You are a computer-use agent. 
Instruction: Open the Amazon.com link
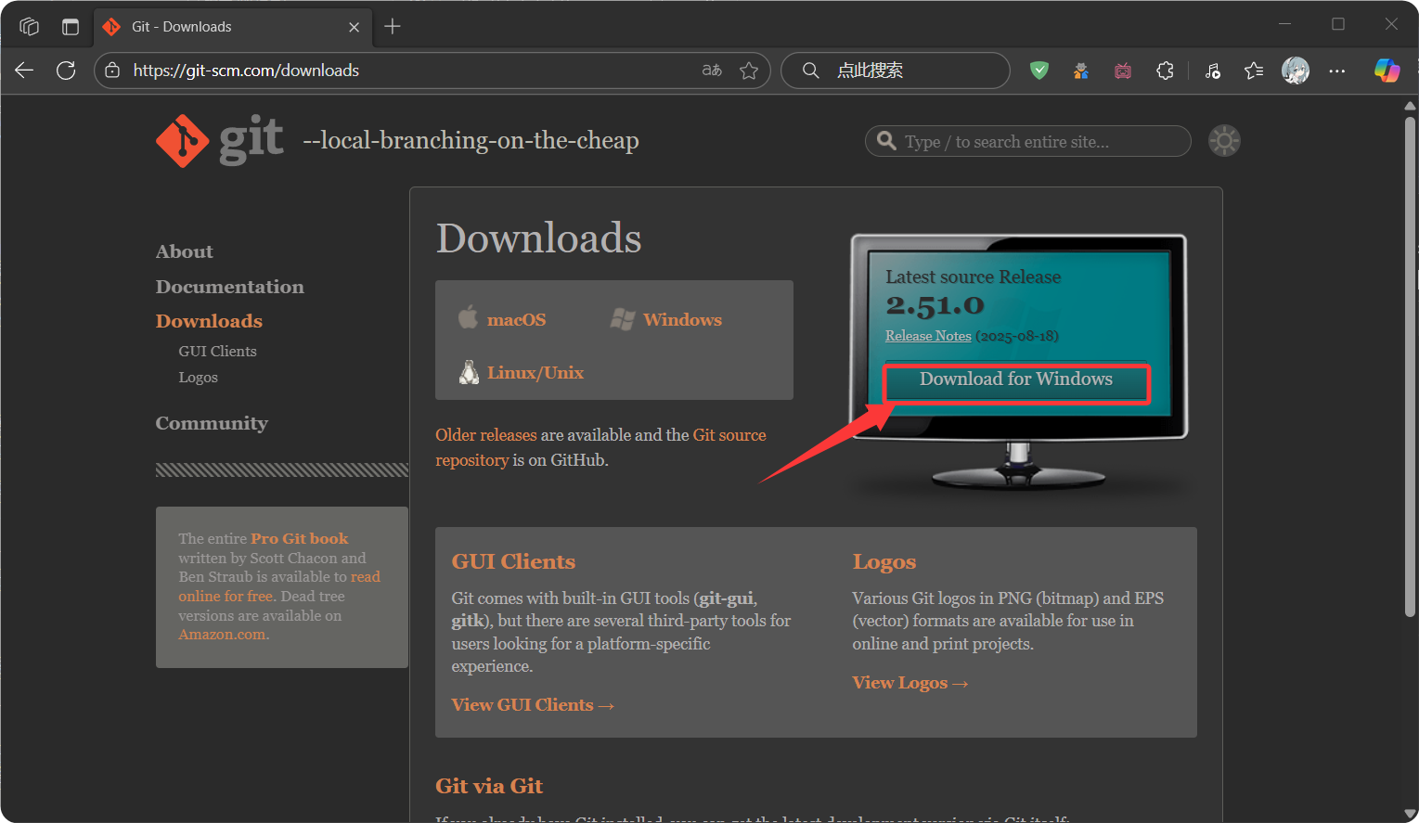click(x=223, y=635)
